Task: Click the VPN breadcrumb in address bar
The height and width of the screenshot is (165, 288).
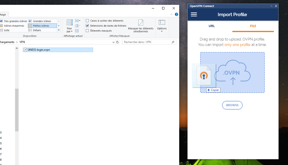Action: 22,42
